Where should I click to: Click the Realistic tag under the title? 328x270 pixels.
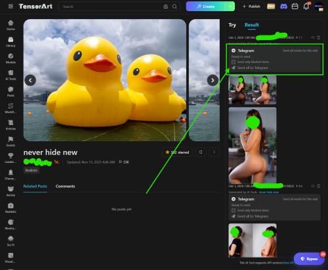[x=31, y=170]
